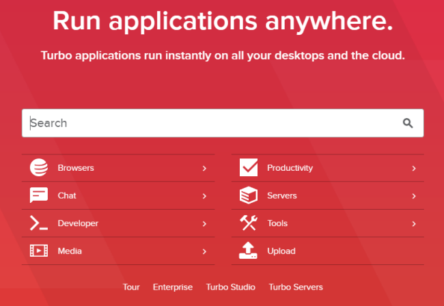This screenshot has height=306, width=444.
Task: Click the Productivity checkmark icon
Action: (x=249, y=167)
